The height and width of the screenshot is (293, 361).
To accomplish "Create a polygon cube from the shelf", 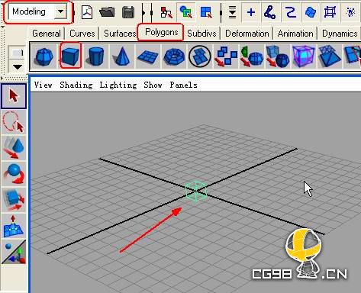I will click(70, 56).
